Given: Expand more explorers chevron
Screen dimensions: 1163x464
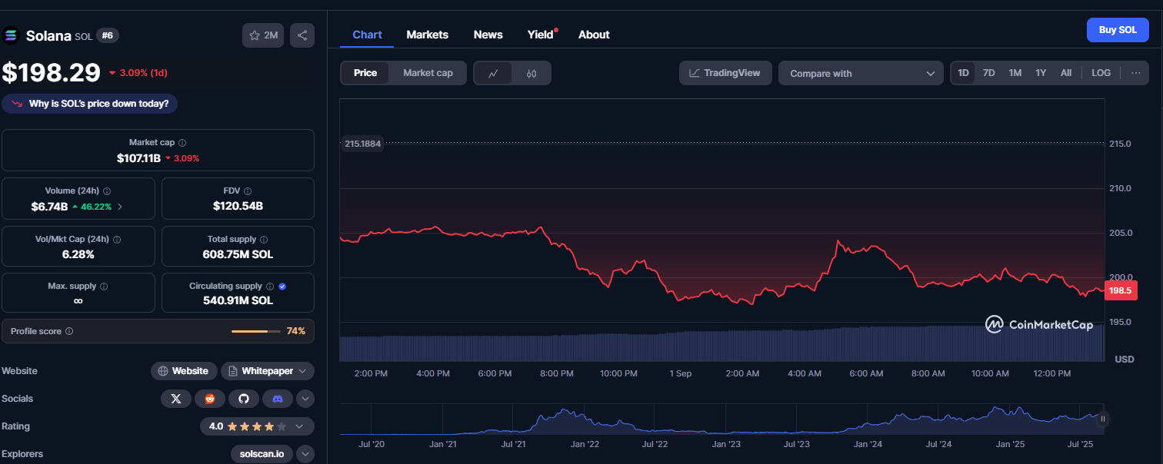Looking at the screenshot, I should 305,454.
